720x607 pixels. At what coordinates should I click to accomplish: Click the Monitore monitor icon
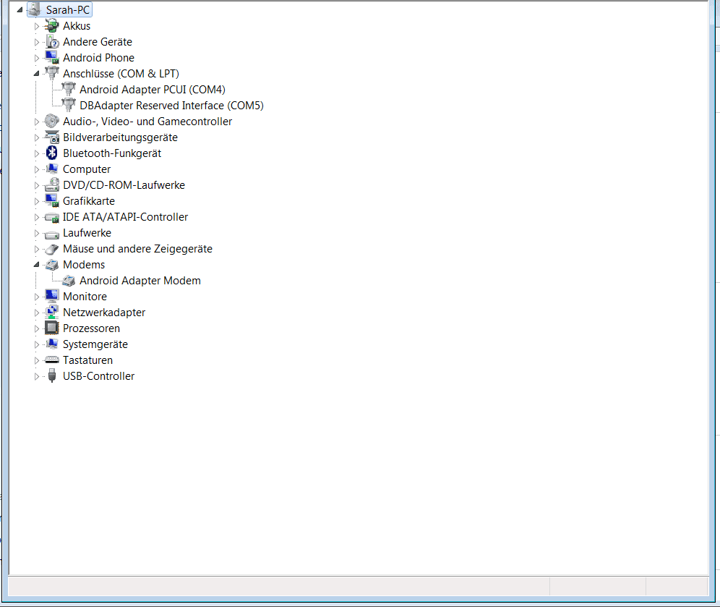click(x=52, y=297)
